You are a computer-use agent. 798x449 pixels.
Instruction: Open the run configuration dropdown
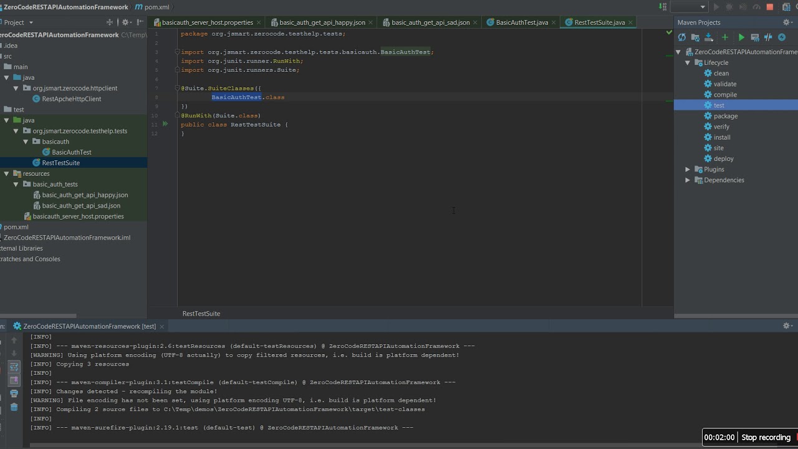point(689,7)
